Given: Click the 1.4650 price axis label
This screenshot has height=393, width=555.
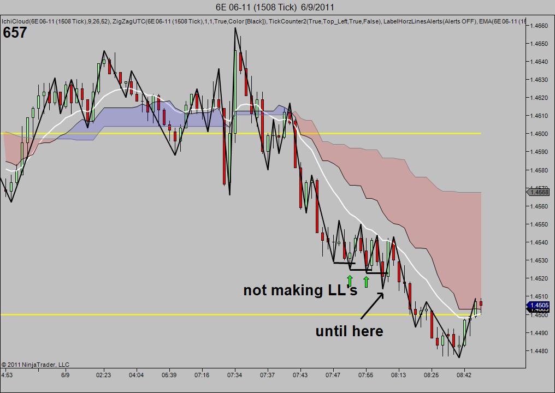Looking at the screenshot, I should click(x=539, y=44).
